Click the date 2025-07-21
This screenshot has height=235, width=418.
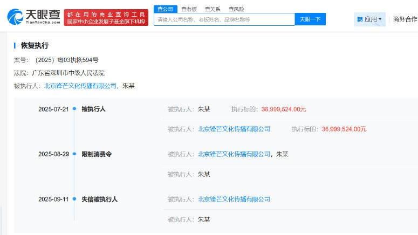pos(53,109)
